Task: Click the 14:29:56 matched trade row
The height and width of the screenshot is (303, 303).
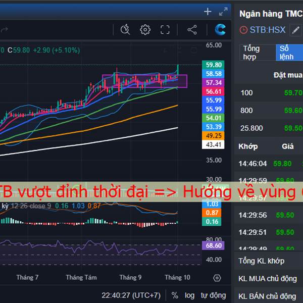Action: pos(269,215)
